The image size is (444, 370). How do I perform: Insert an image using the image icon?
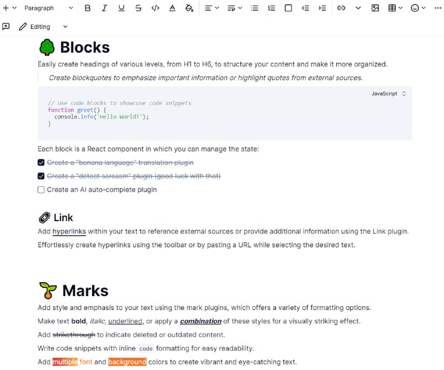[x=375, y=8]
